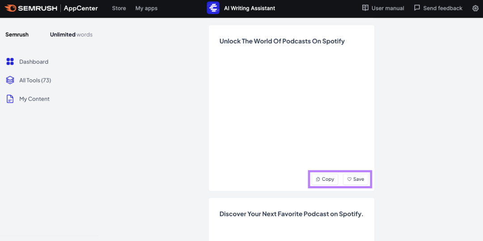Viewport: 483px width, 241px height.
Task: Click the copy icon inside Copy button
Action: [x=318, y=179]
